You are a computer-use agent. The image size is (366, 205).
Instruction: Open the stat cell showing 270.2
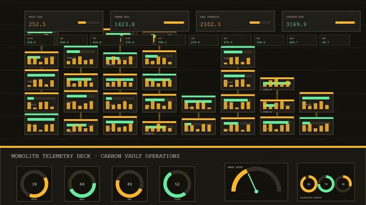[236, 40]
